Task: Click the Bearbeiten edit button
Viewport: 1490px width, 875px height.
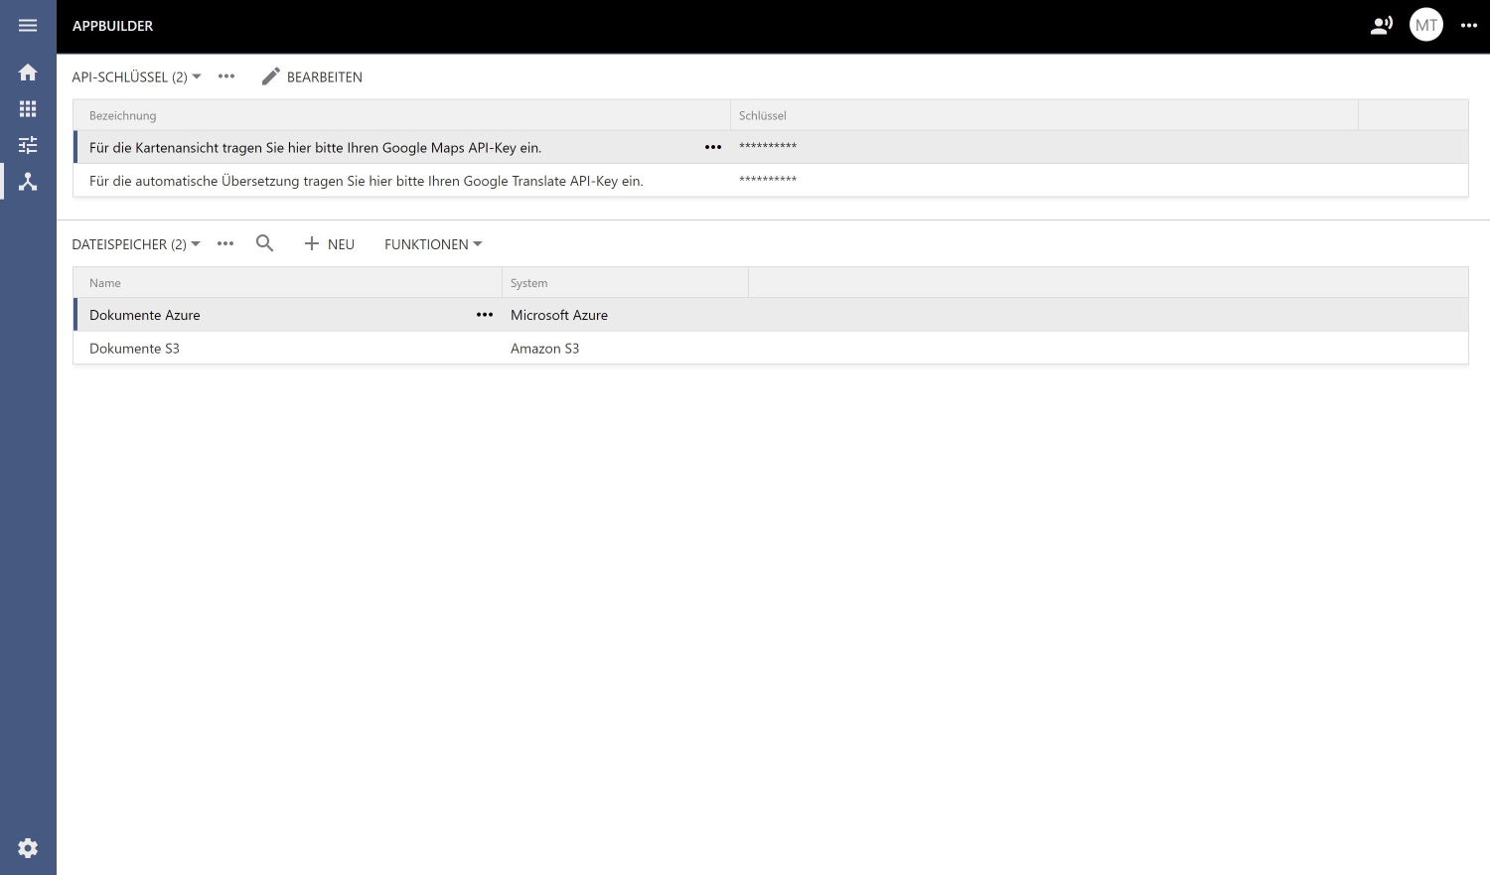Action: pyautogui.click(x=312, y=77)
